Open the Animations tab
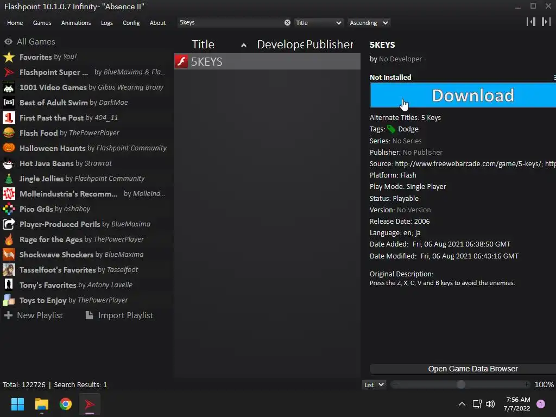The image size is (556, 417). tap(76, 23)
